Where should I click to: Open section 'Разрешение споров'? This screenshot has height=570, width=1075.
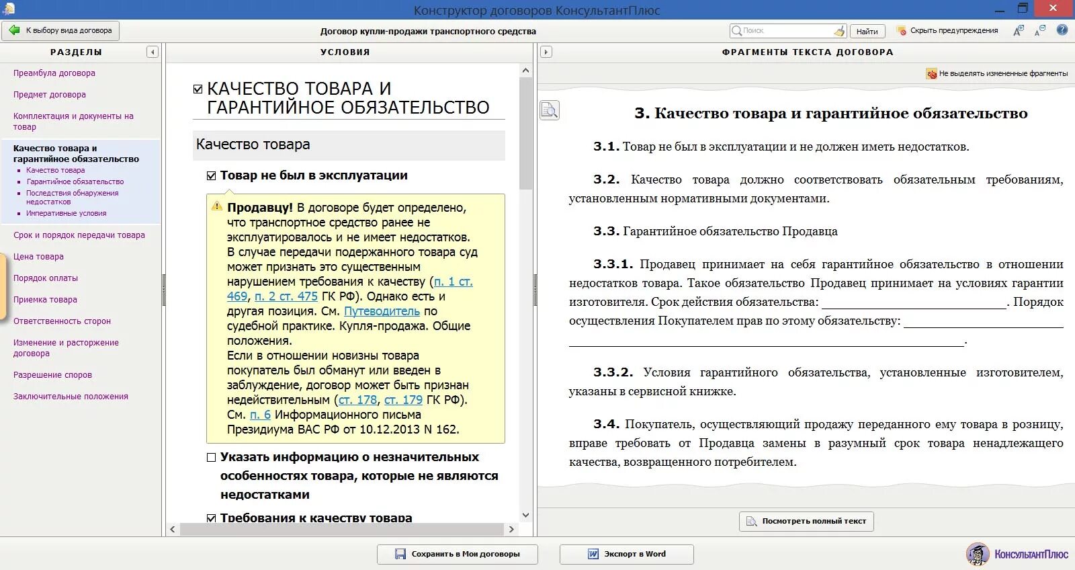[52, 375]
